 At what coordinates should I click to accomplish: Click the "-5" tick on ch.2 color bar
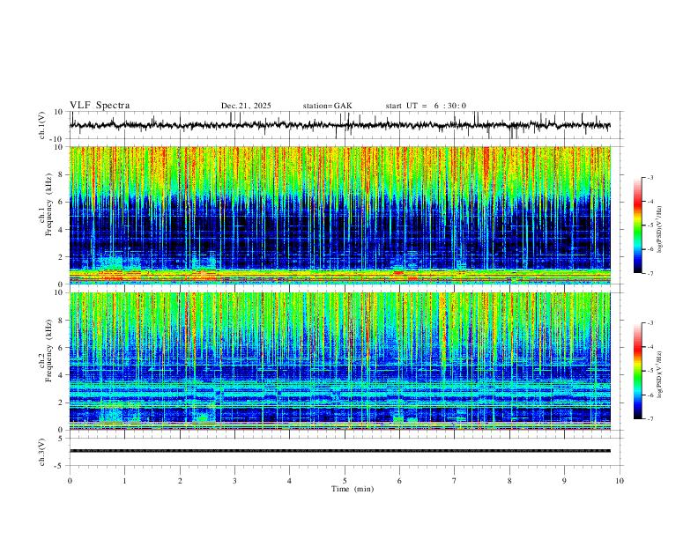coord(650,371)
